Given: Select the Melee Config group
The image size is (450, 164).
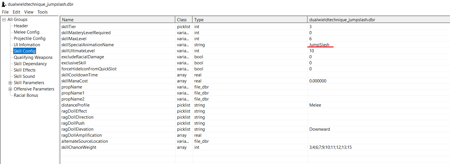Looking at the screenshot, I should point(27,32).
